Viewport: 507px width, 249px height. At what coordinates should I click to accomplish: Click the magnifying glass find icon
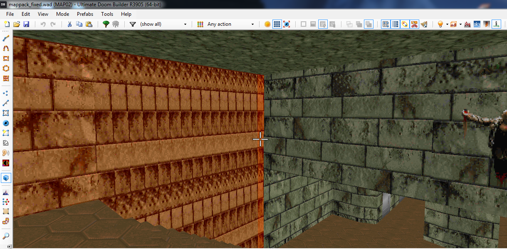[6, 236]
